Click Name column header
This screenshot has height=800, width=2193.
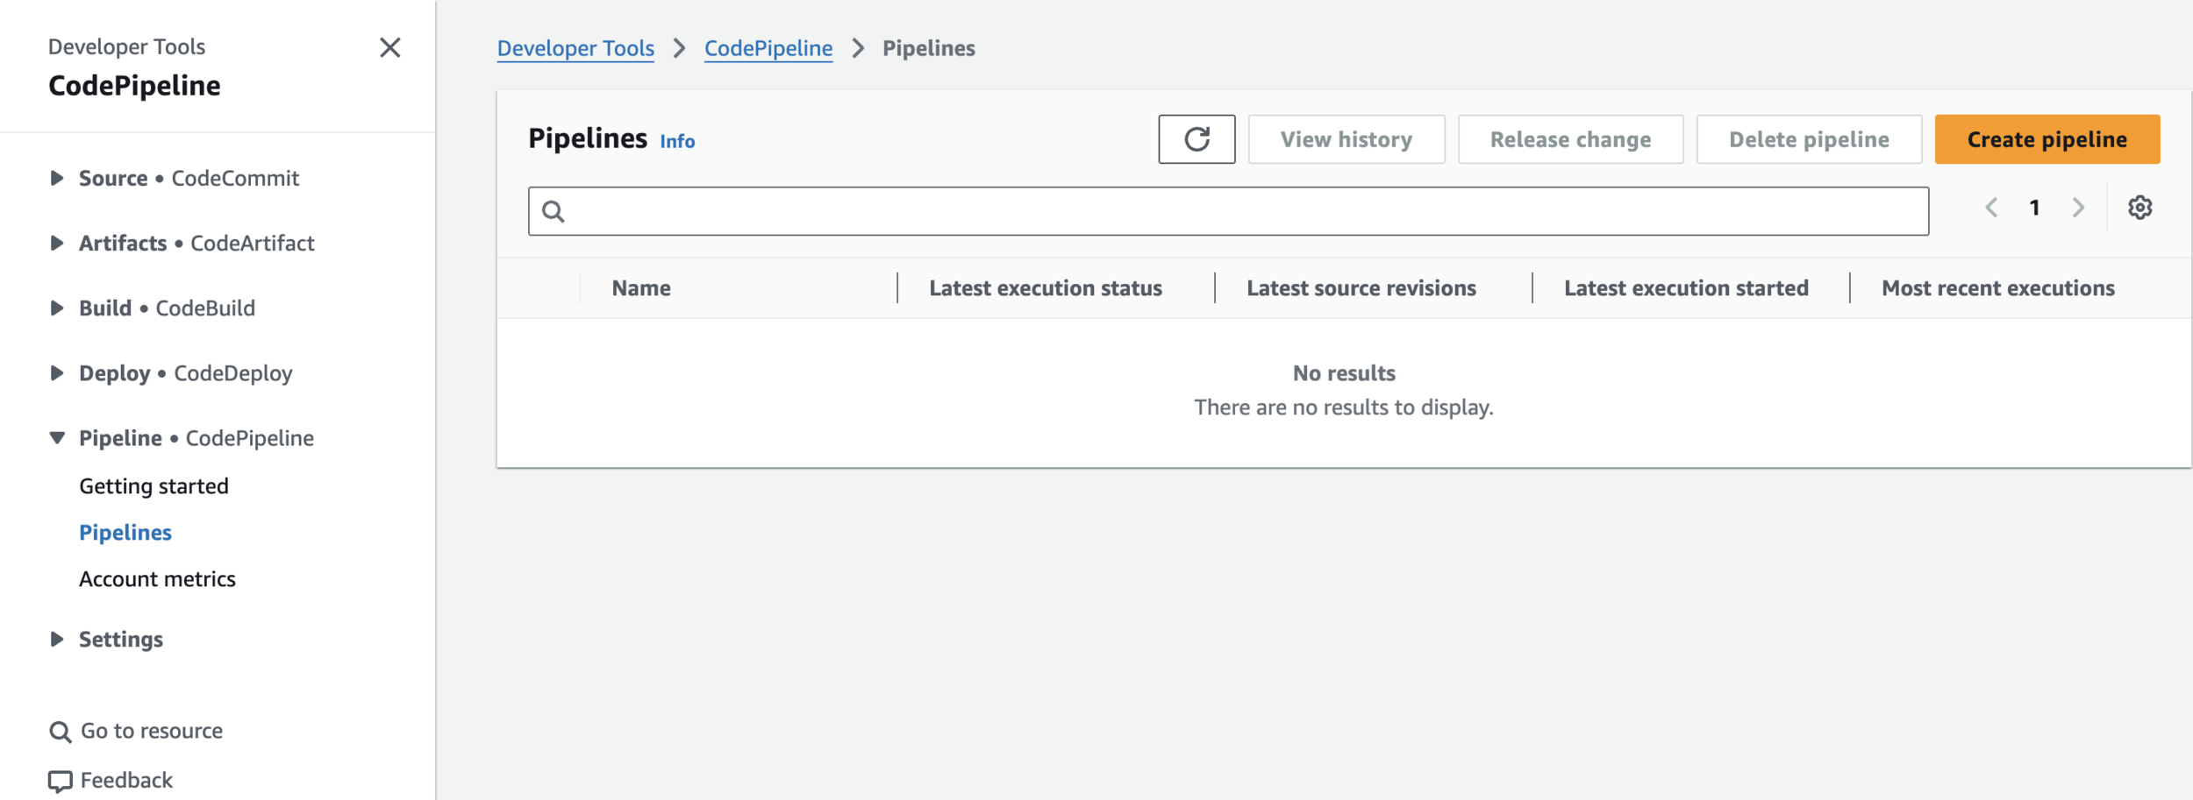(x=641, y=288)
